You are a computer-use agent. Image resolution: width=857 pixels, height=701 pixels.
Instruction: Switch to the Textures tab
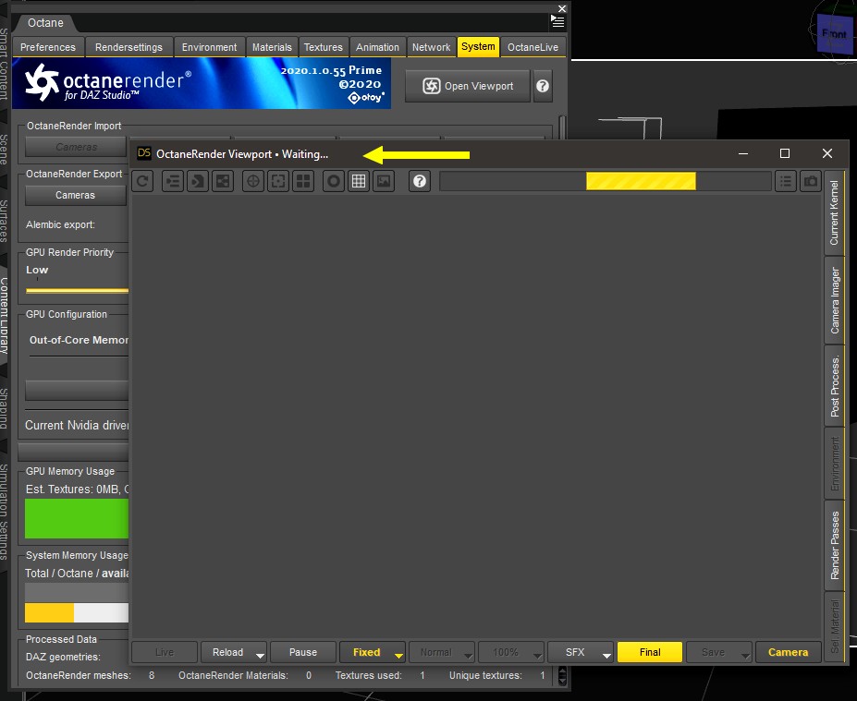coord(323,47)
